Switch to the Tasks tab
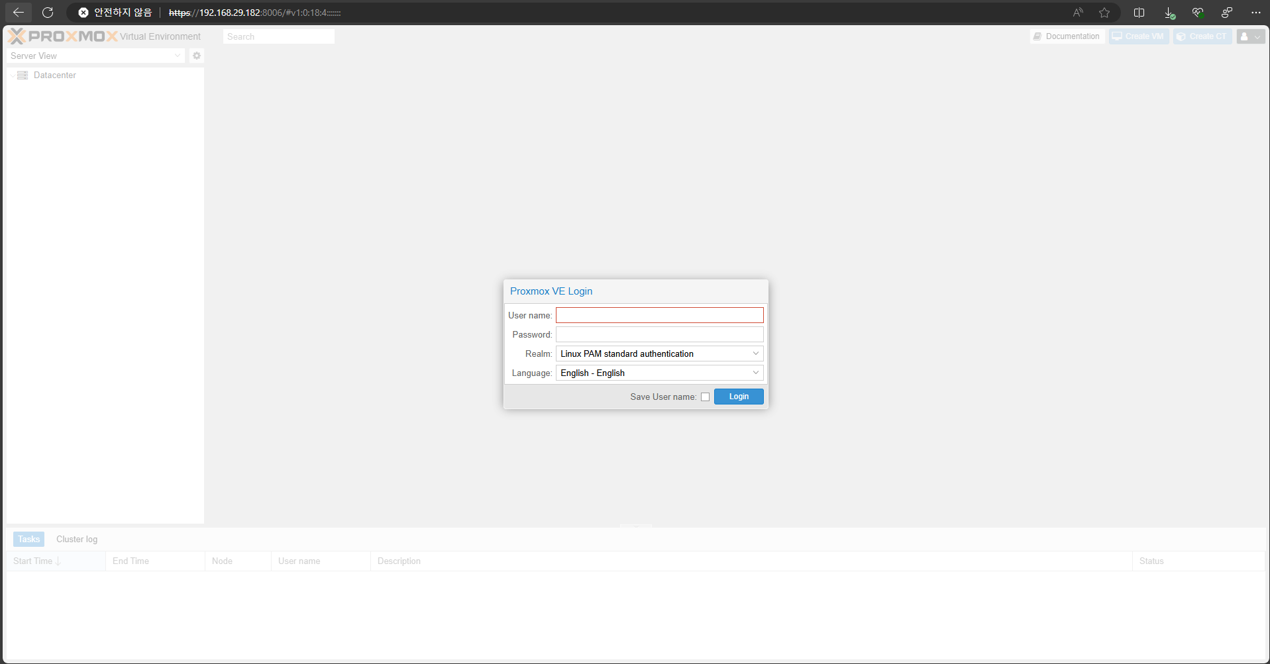Image resolution: width=1270 pixels, height=664 pixels. tap(28, 539)
